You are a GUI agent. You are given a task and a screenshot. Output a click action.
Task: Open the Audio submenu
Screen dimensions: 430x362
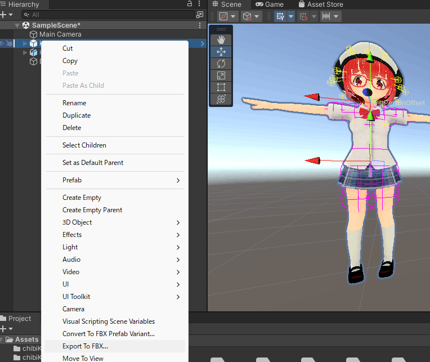coord(115,260)
